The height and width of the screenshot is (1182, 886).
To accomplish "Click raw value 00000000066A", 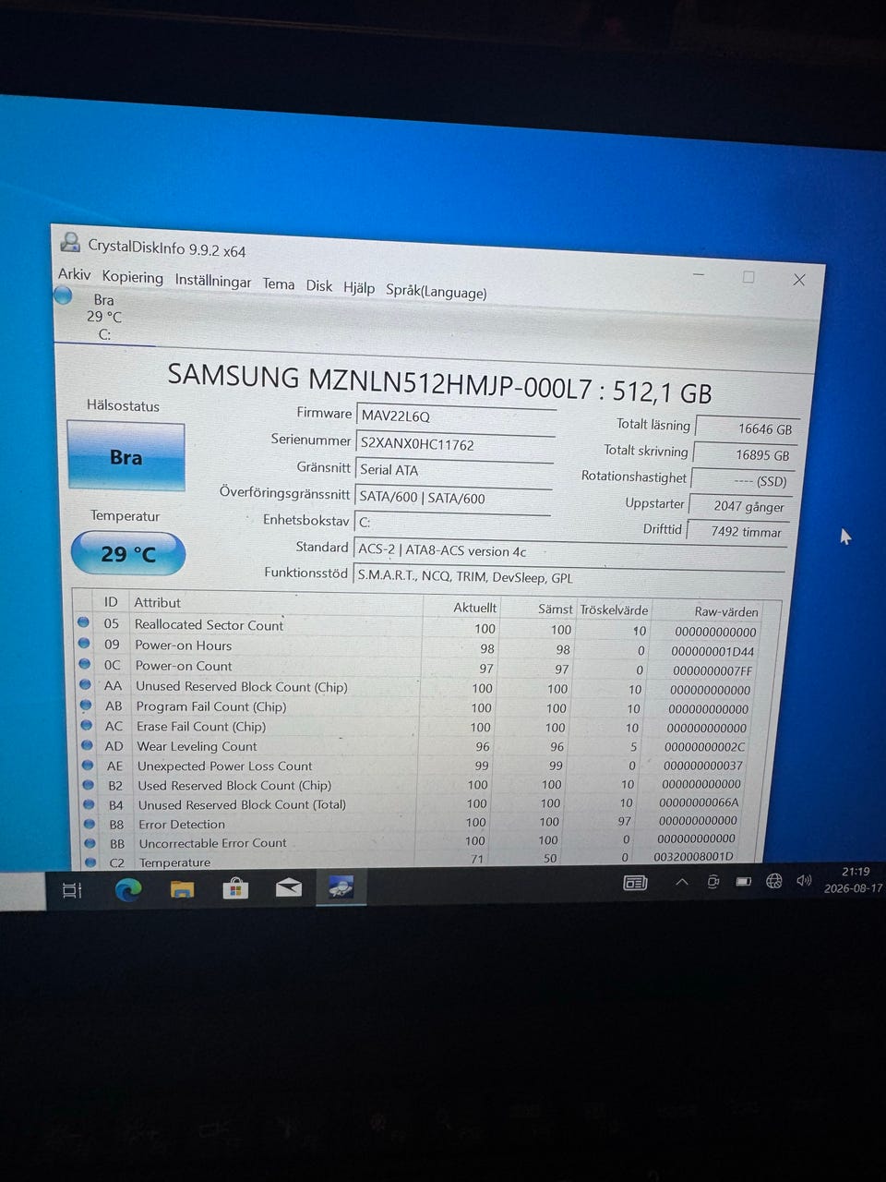I will coord(699,802).
